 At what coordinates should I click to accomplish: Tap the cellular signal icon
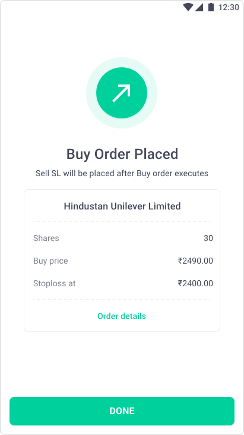tap(199, 7)
